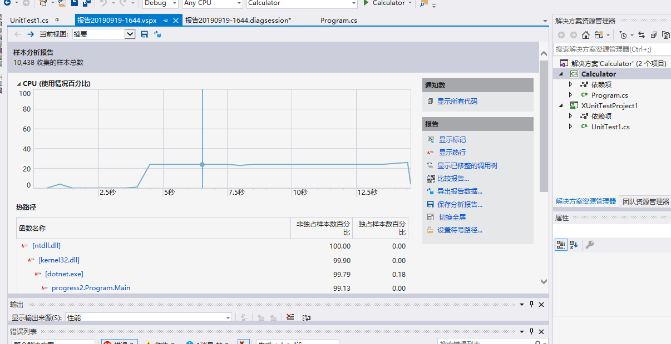Screen dimensions: 671x344
Task: Select the XUnitTestProject1 tree item
Action: 609,105
